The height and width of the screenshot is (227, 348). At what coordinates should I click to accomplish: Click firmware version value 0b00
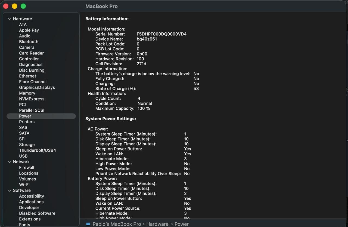coord(142,54)
